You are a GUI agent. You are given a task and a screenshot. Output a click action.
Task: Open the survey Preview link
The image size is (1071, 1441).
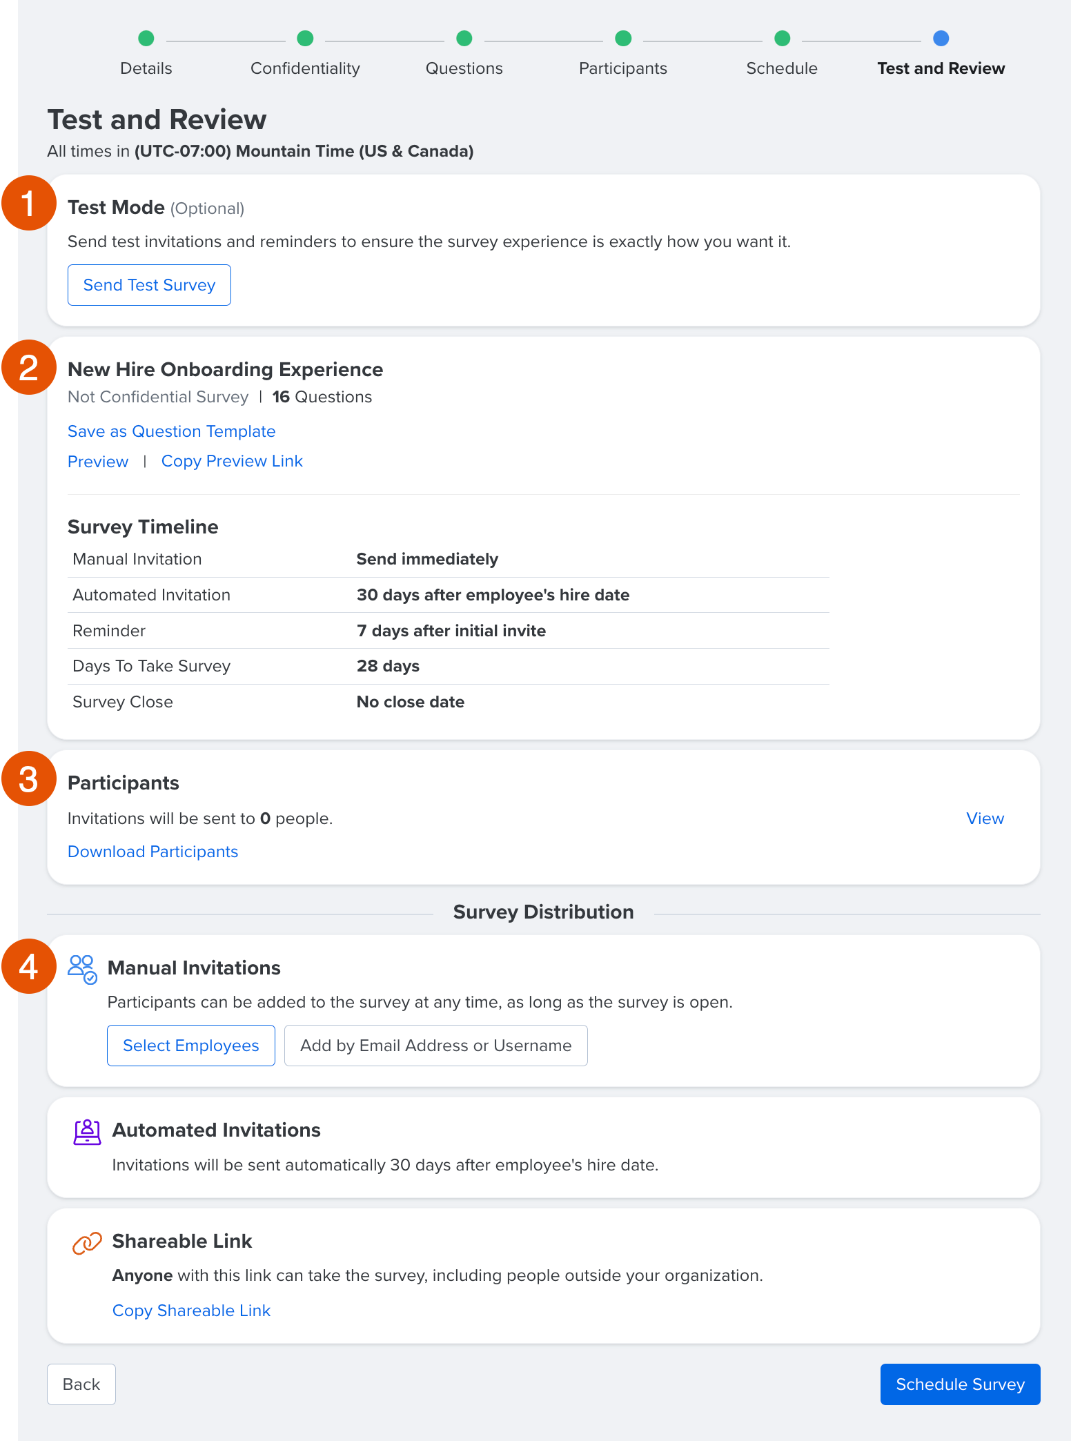[98, 462]
